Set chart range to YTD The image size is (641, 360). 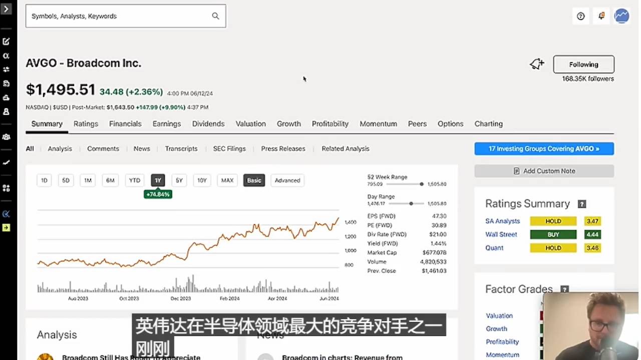[135, 180]
